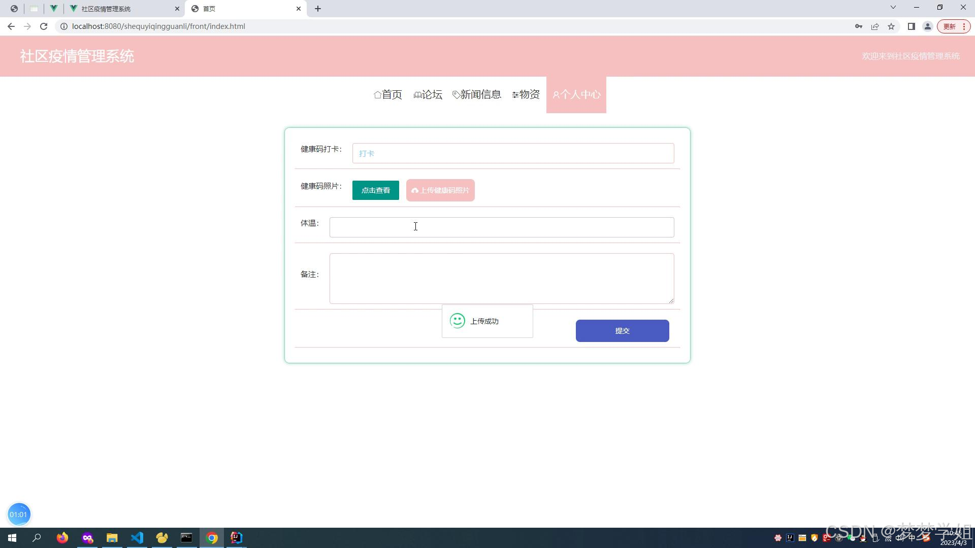975x548 pixels.
Task: Go to 新闻信息 in the navigation
Action: [x=477, y=95]
